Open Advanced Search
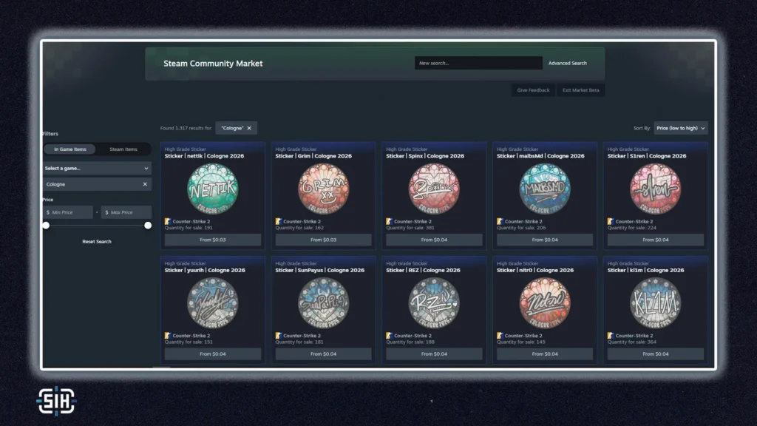Screen dimensions: 757x426 click(567, 64)
